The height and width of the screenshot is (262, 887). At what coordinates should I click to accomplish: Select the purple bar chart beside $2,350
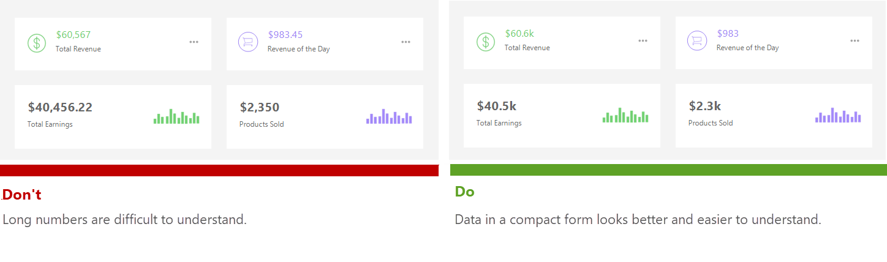pyautogui.click(x=389, y=116)
